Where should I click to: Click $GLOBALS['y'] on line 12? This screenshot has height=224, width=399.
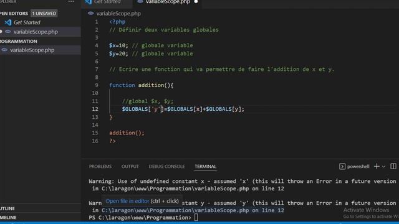point(143,109)
